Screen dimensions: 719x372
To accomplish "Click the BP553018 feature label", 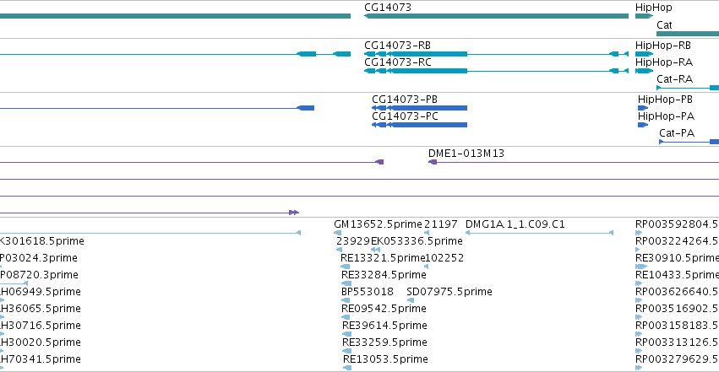I will [x=368, y=292].
